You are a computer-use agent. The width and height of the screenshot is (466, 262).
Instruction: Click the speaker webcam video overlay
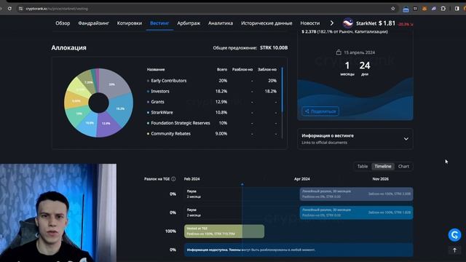pos(58,213)
